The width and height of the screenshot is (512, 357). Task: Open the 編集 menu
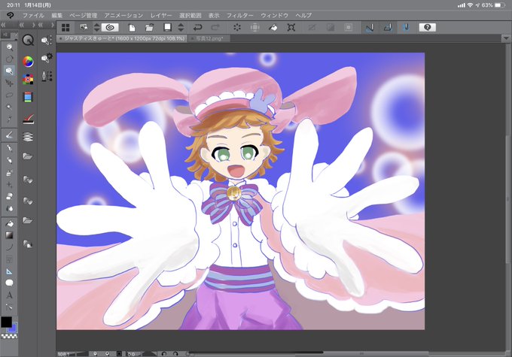56,15
